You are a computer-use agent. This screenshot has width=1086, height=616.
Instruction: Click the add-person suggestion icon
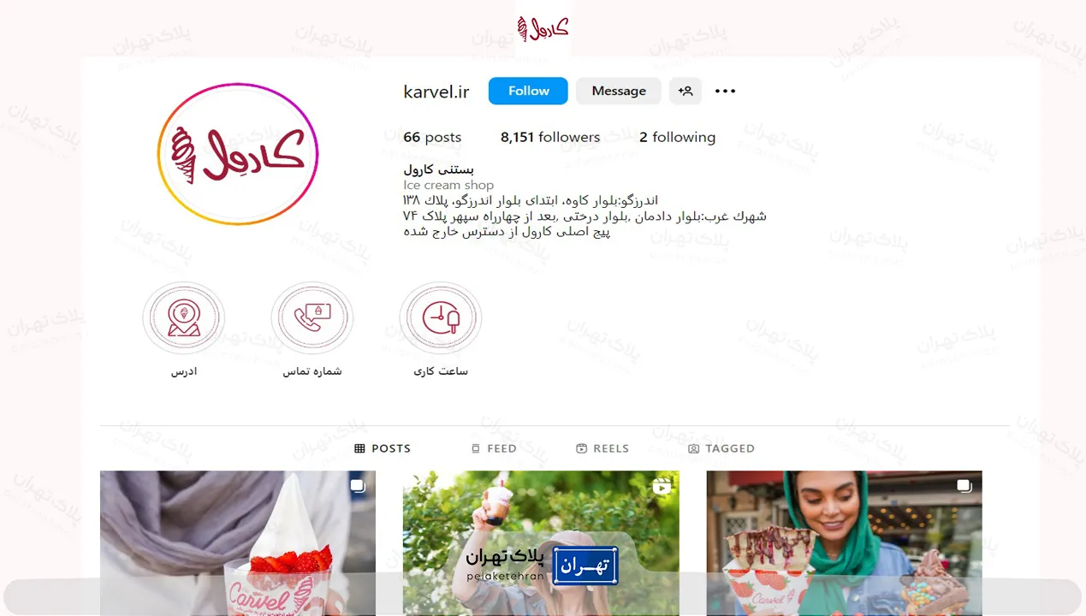pyautogui.click(x=685, y=91)
